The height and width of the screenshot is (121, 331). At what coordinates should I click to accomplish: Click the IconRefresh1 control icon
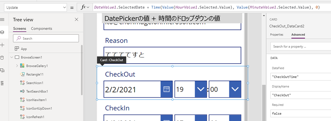pyautogui.click(x=22, y=117)
